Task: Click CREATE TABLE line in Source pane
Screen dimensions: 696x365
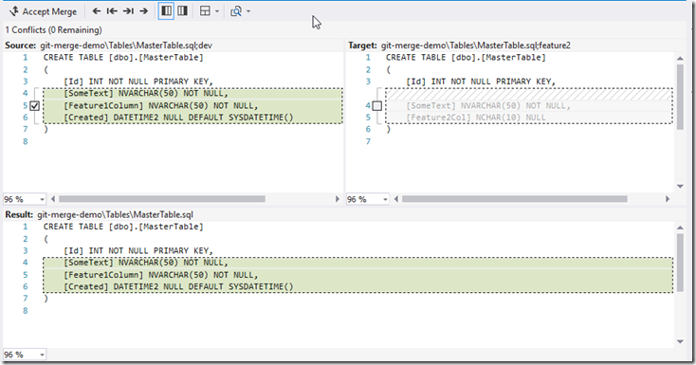Action: point(123,57)
